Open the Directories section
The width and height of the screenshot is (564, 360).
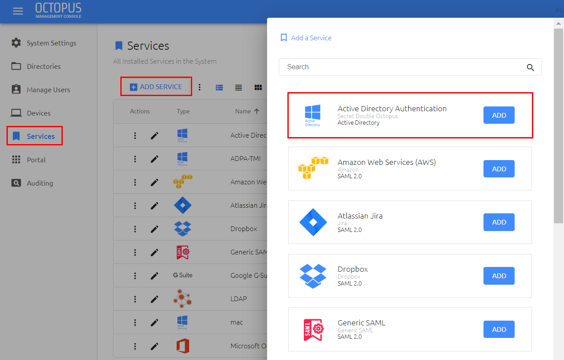[44, 66]
